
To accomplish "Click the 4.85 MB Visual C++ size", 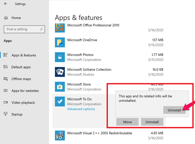I will (x=157, y=133).
